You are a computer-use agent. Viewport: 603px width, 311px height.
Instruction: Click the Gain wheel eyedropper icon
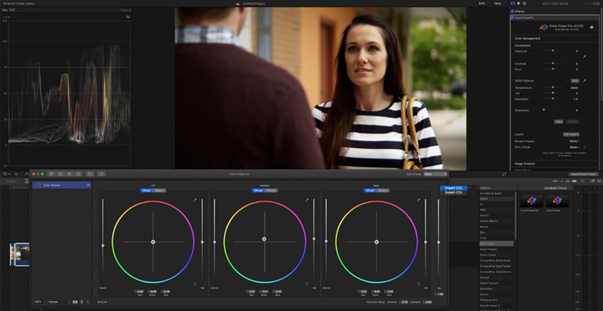418,200
